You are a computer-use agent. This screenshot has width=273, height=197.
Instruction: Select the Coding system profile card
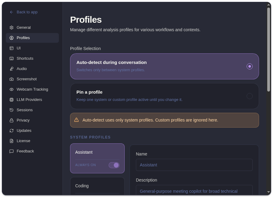[x=97, y=186]
